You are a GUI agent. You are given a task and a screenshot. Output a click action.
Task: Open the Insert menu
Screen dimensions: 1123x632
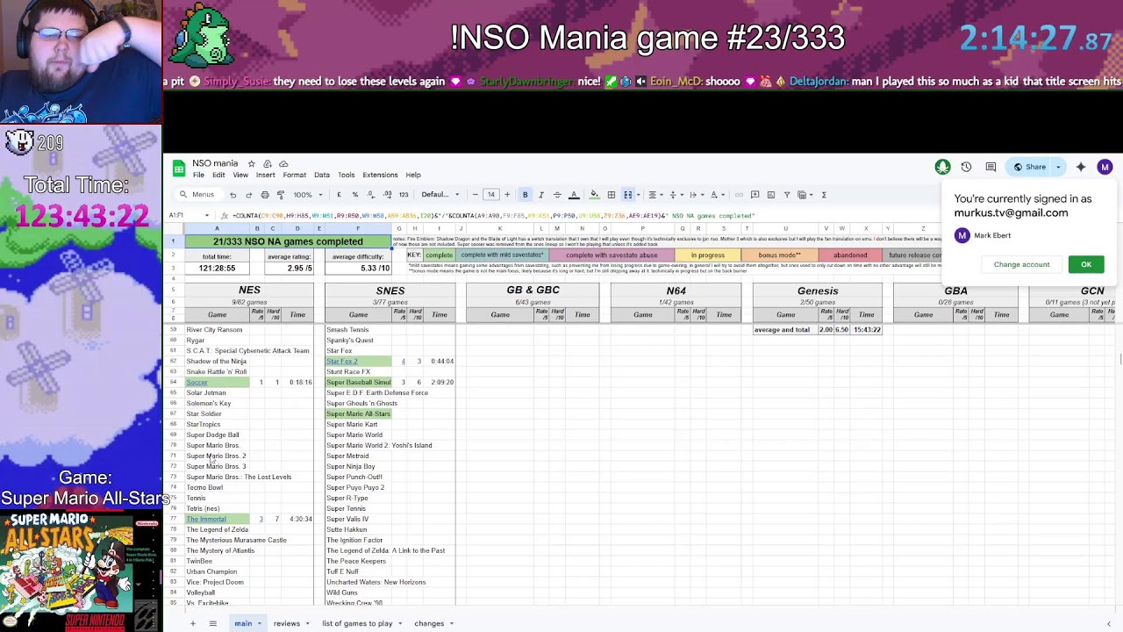pyautogui.click(x=265, y=175)
